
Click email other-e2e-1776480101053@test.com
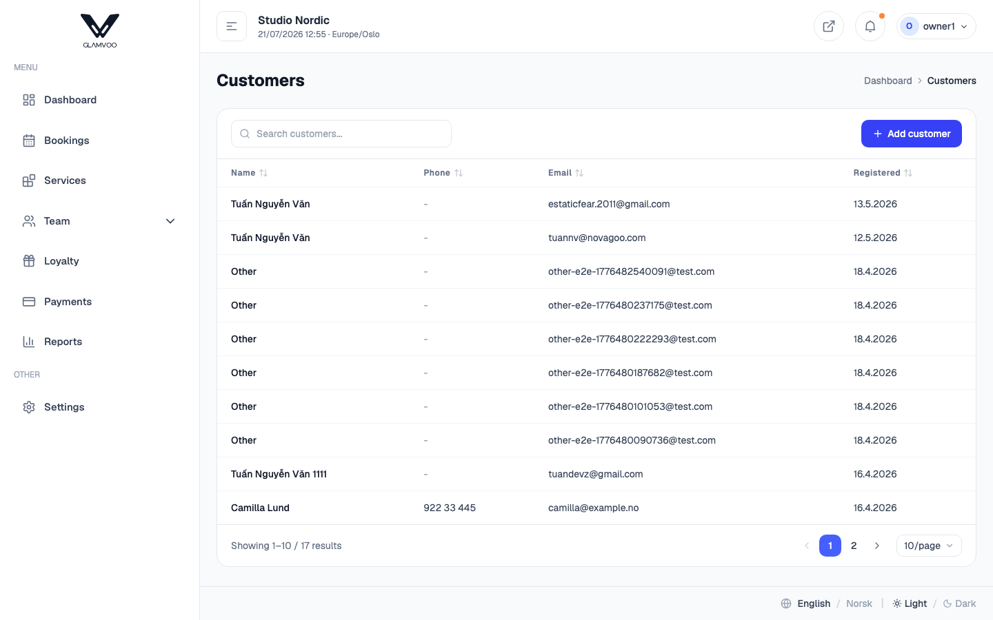coord(630,406)
